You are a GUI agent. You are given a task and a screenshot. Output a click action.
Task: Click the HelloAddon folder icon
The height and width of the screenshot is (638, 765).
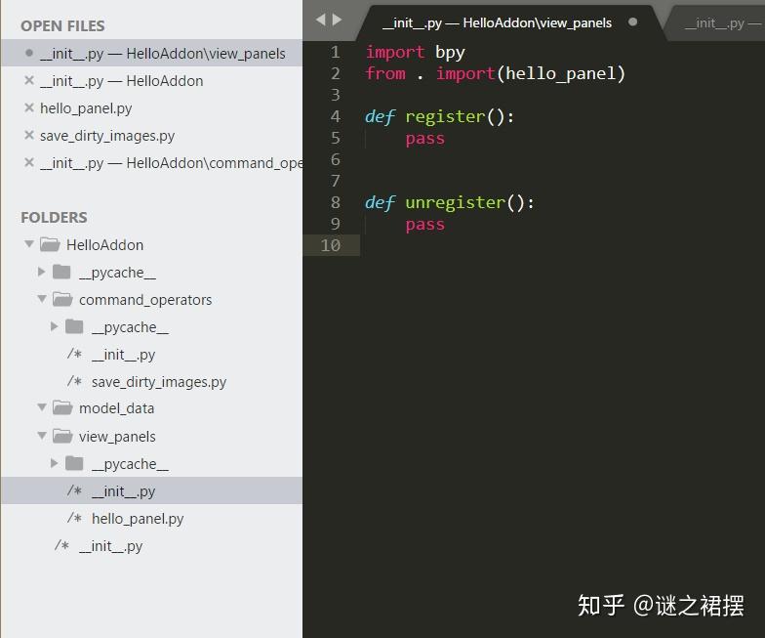(x=50, y=244)
